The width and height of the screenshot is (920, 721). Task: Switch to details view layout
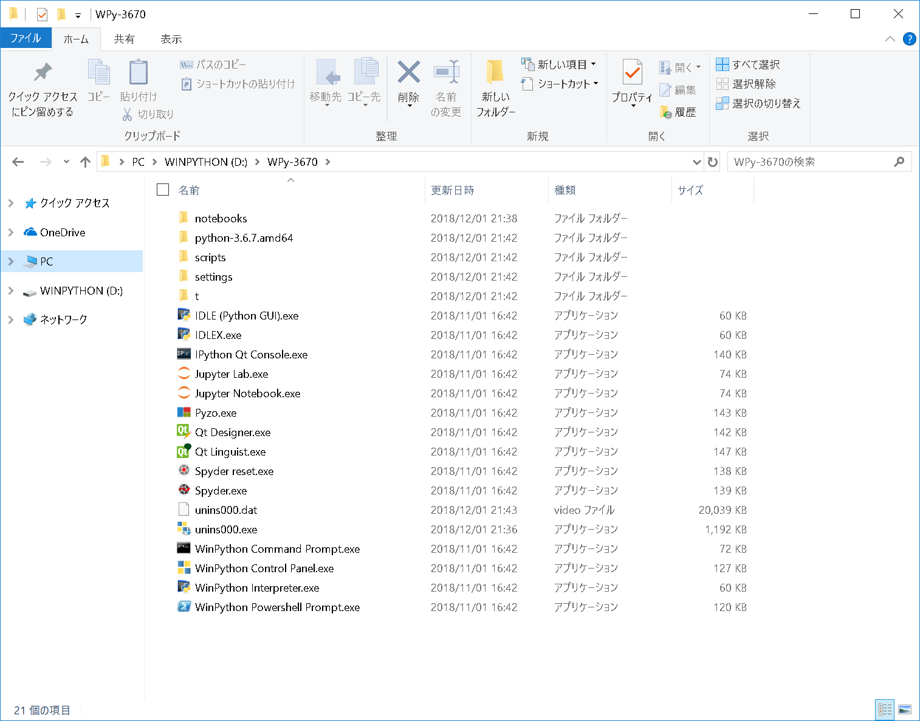[885, 709]
